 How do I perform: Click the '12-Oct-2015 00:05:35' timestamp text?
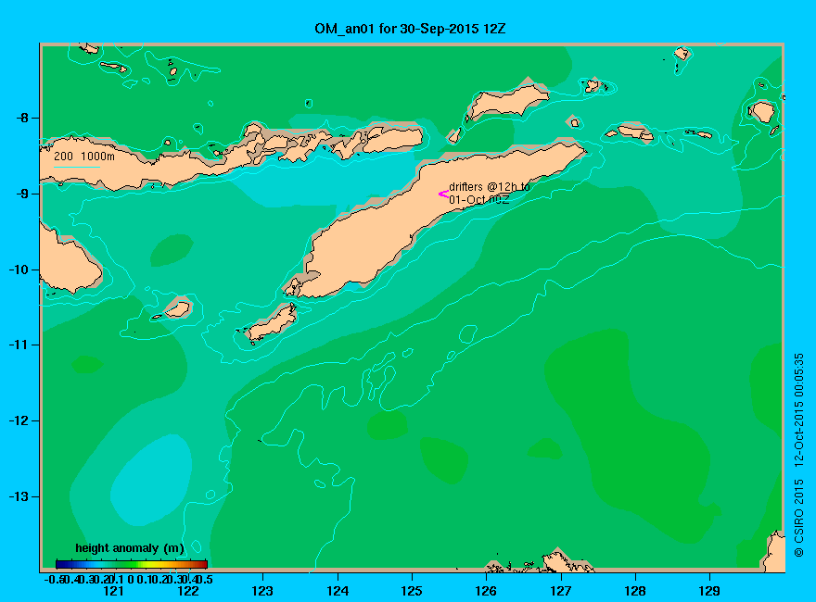(798, 409)
